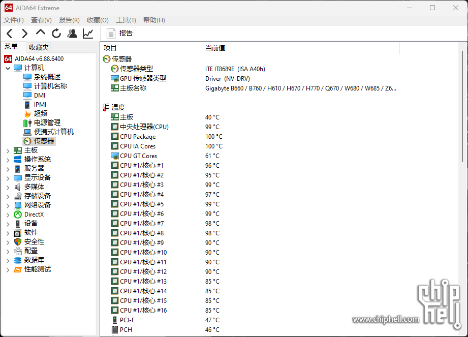Click the ITE IT8689E sensor type value
This screenshot has width=468, height=337.
(x=235, y=69)
